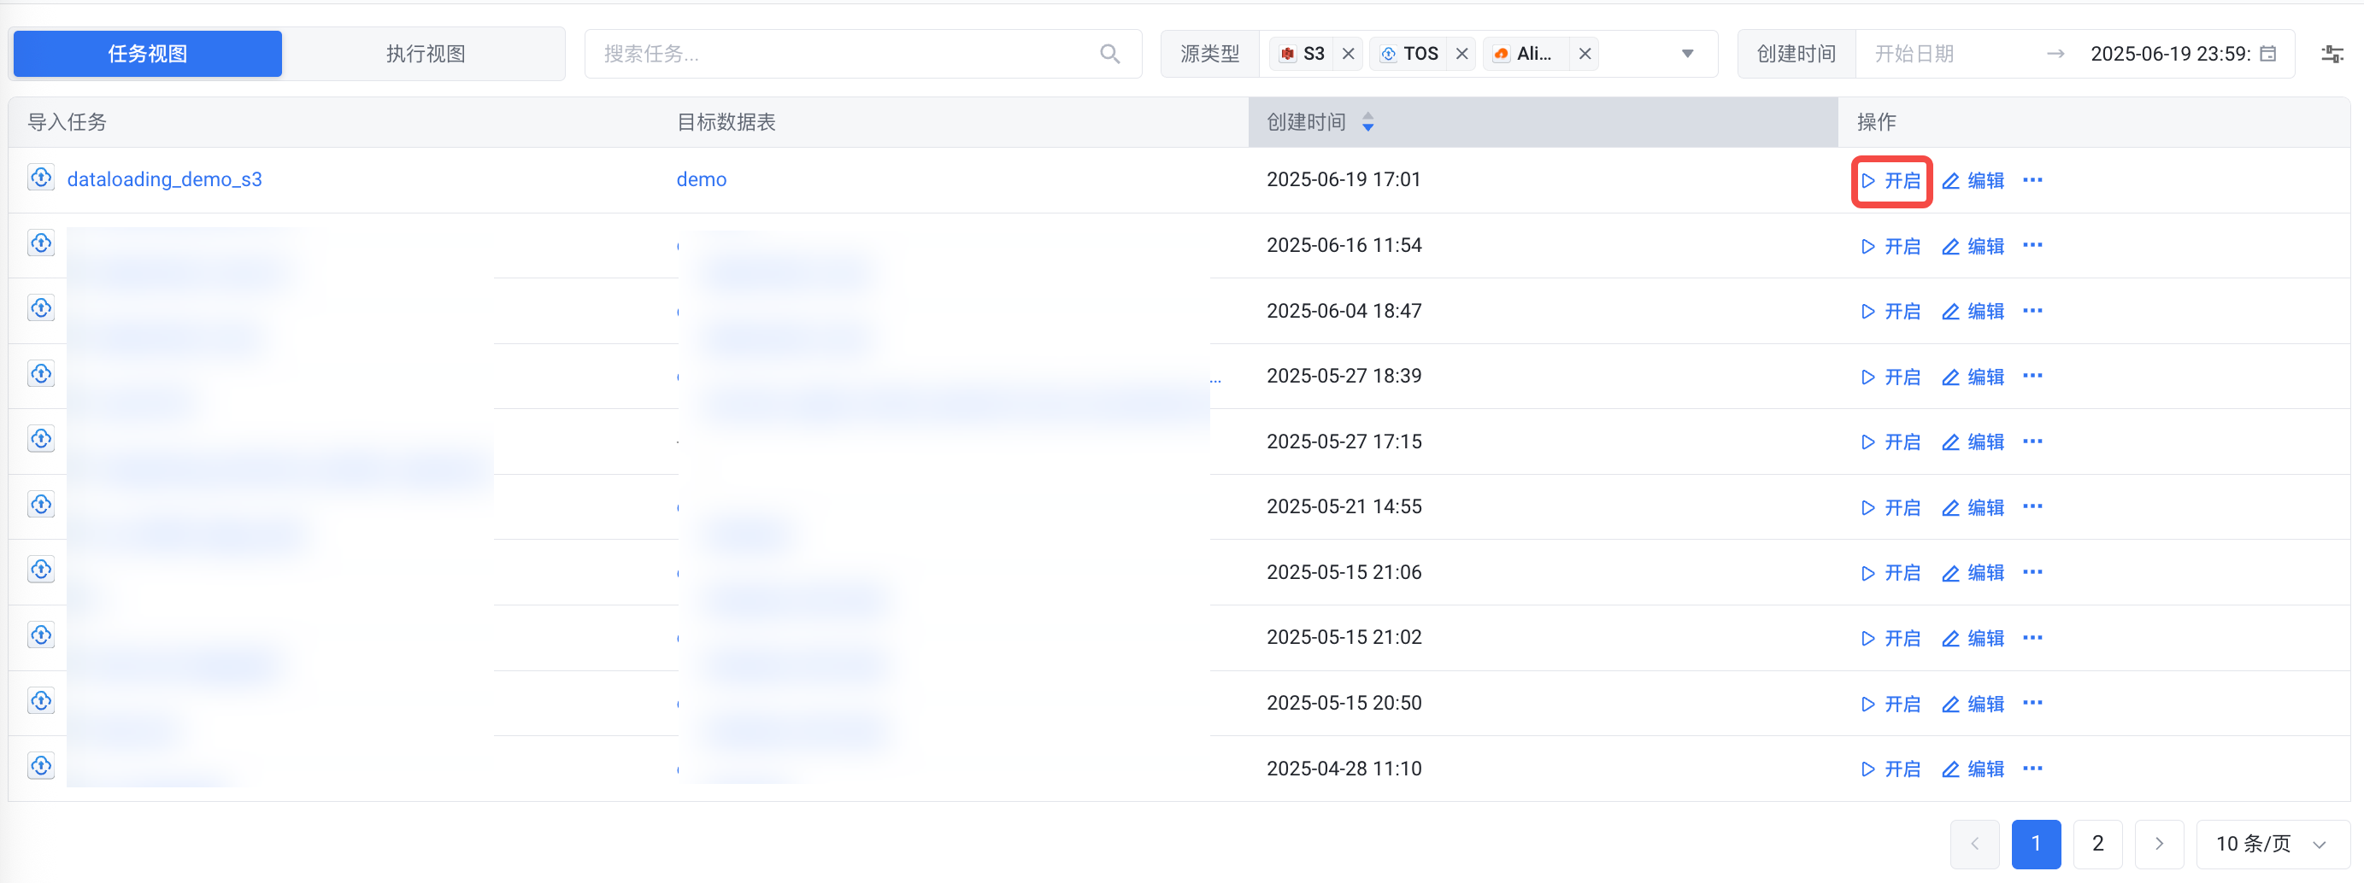Open the 10 条/页 page size dropdown
This screenshot has width=2364, height=883.
(2273, 844)
